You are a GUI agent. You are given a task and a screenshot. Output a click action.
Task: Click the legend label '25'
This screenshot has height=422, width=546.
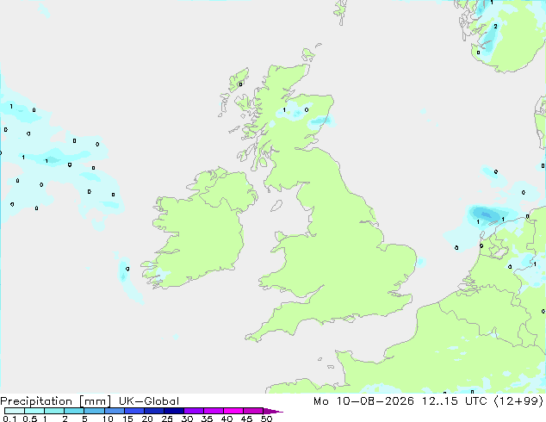point(167,419)
